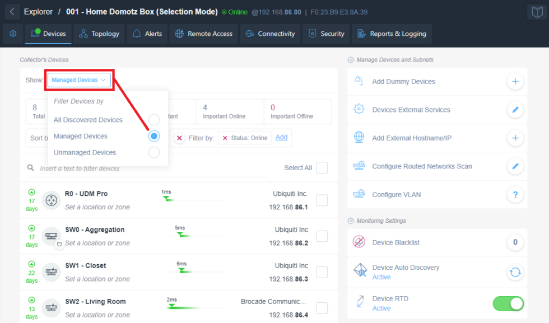
Task: Click the back arrow next to Explorer
Action: 12,12
